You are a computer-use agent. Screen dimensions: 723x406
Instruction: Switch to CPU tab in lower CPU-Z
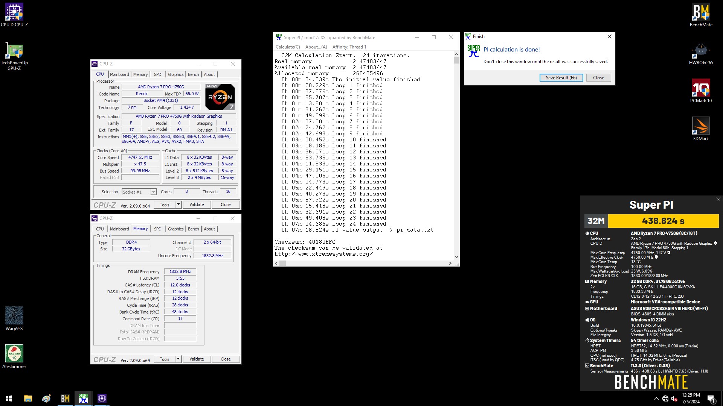coord(100,229)
